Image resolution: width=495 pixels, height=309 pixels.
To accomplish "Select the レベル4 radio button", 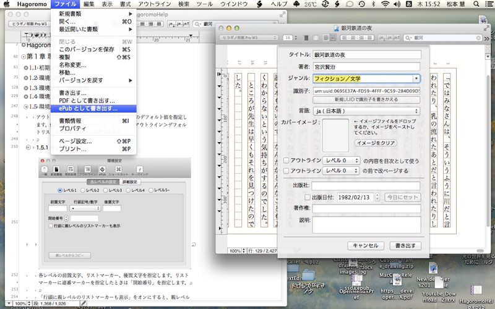I will pyautogui.click(x=128, y=190).
